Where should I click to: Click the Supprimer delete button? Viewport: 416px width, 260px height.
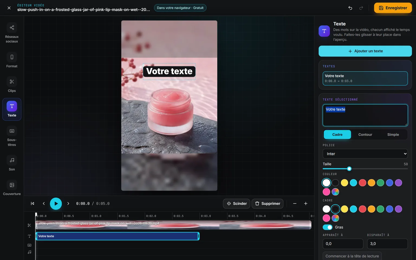click(268, 204)
